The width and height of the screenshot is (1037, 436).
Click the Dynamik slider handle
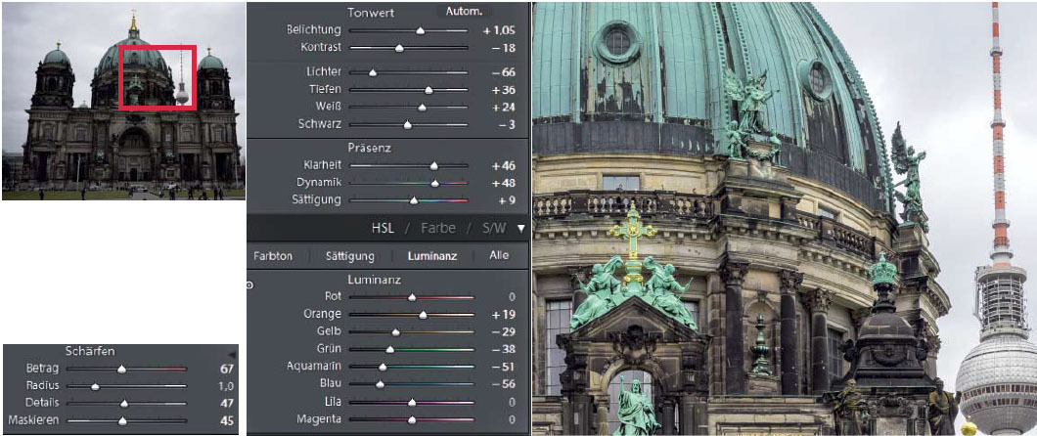click(x=434, y=183)
